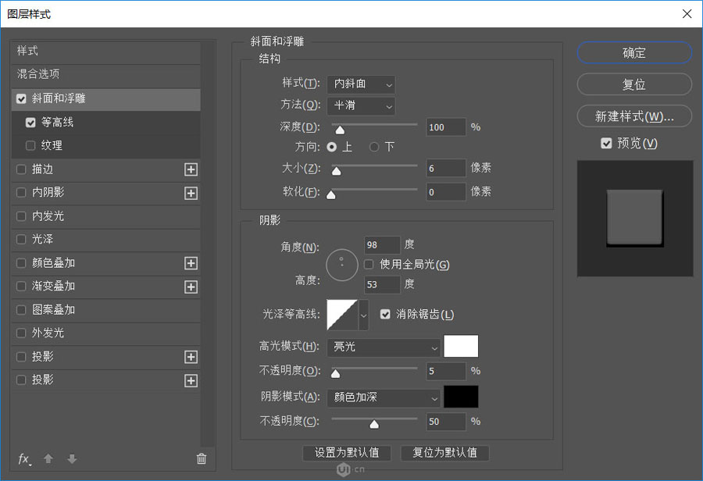Screen dimensions: 703x481
Task: Click the plus icon next to 投影
Action: (x=191, y=357)
